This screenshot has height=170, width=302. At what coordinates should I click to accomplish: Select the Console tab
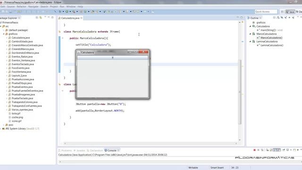pyautogui.click(x=112, y=150)
